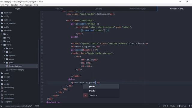Open the View menu
Viewport: 192px width, 108px height.
point(7,5)
